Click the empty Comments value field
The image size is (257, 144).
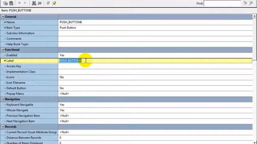[x=155, y=39]
